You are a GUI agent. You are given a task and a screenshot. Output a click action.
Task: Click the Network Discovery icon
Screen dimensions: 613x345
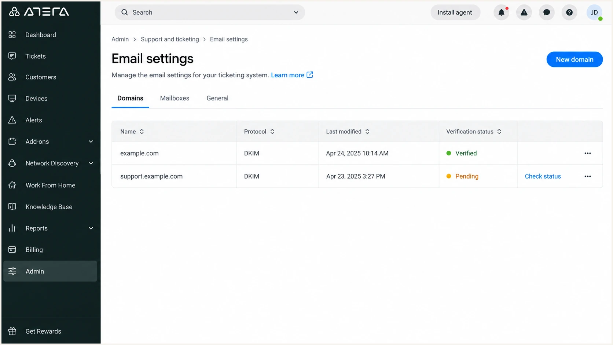tap(12, 163)
